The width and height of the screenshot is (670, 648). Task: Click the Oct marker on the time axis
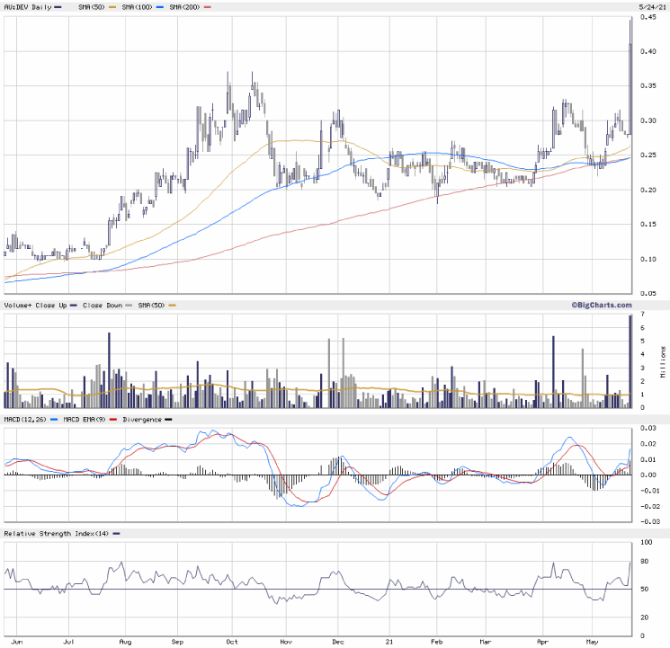[x=232, y=644]
